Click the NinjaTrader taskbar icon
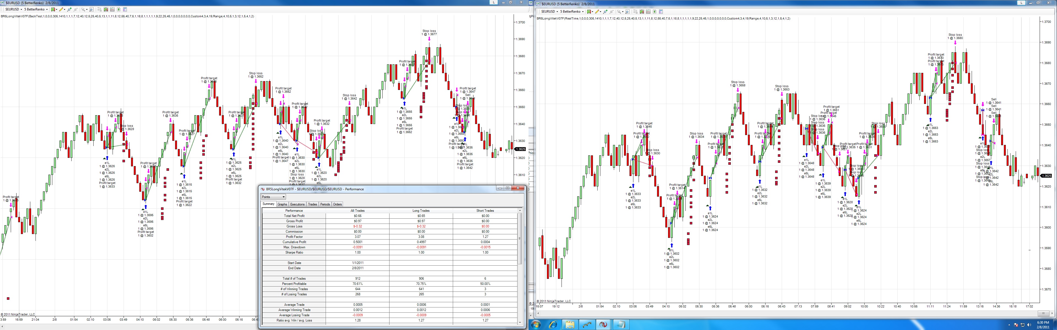This screenshot has height=330, width=1057. pyautogui.click(x=603, y=325)
